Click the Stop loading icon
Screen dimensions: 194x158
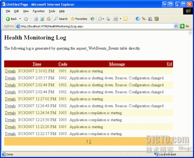(36, 19)
